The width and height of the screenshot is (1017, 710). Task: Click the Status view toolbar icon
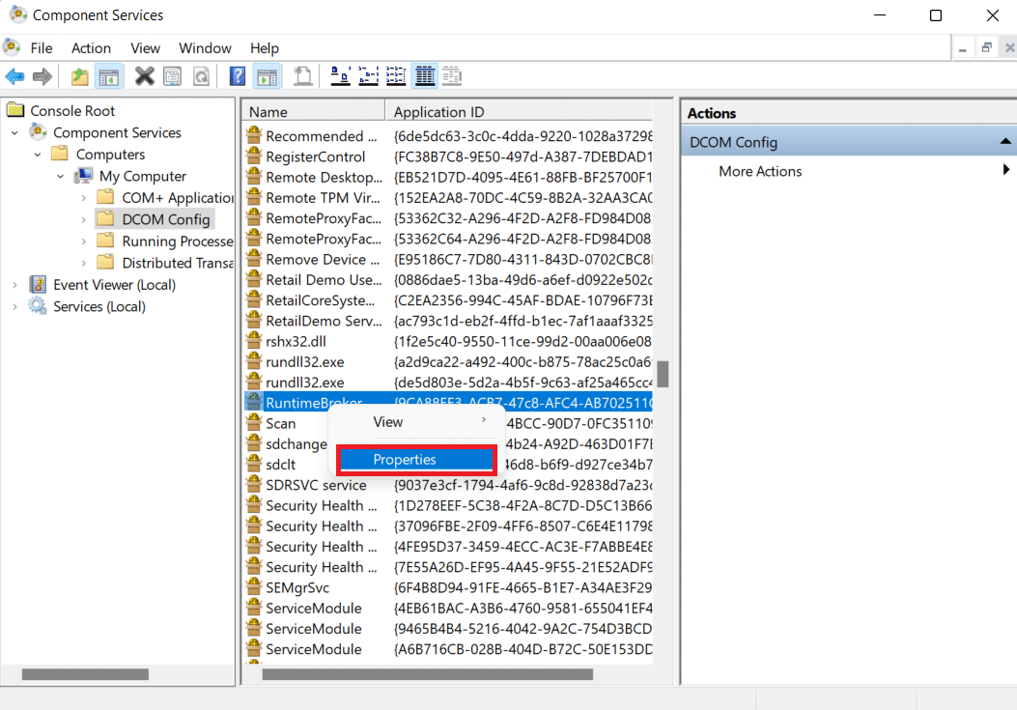pos(452,76)
